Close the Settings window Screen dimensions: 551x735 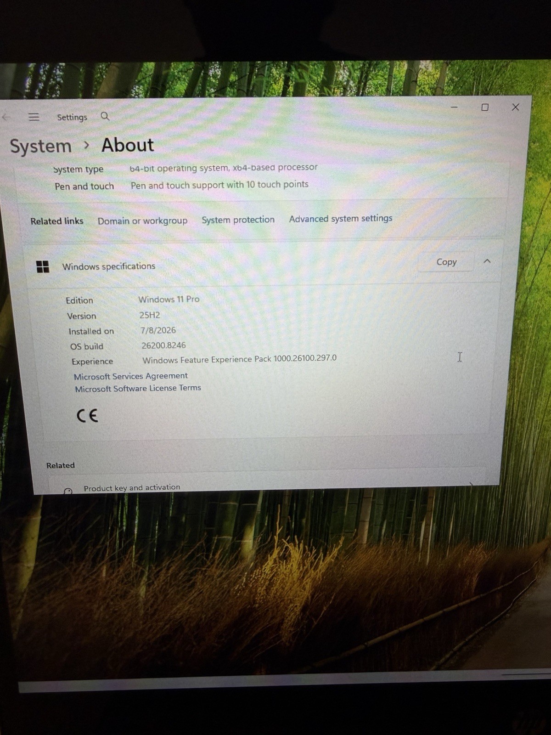click(516, 107)
